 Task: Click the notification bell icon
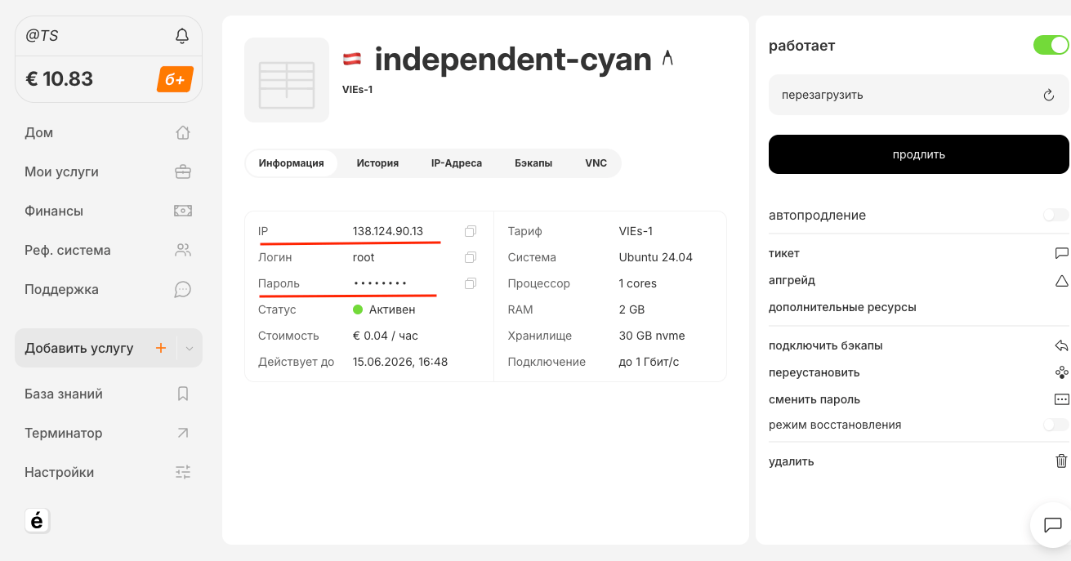pos(182,36)
